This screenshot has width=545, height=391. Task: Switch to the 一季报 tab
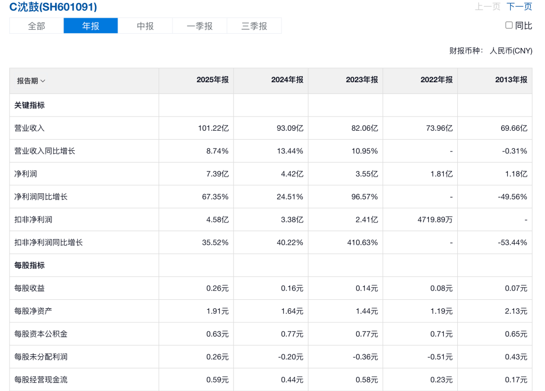tap(199, 26)
